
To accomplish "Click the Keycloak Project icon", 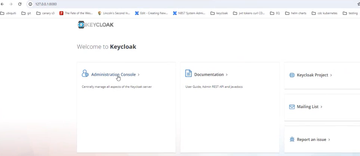I will click(292, 75).
